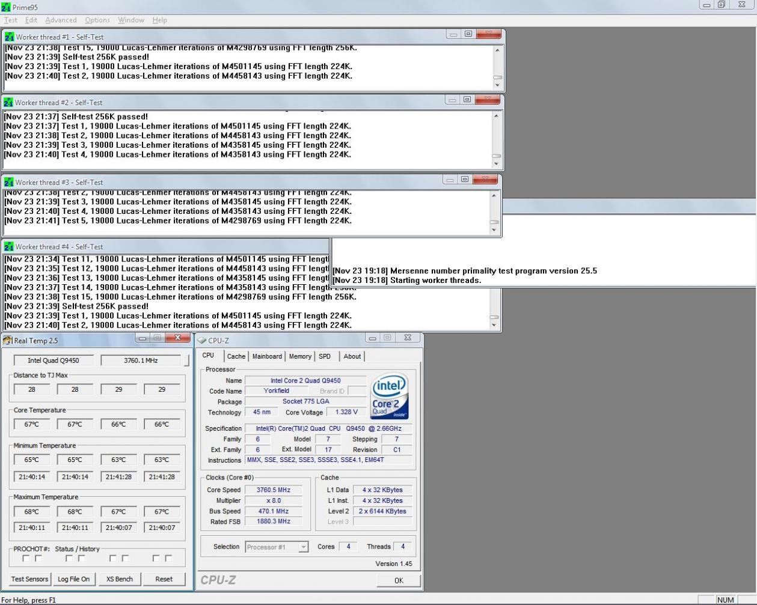The width and height of the screenshot is (757, 605).
Task: Open the Test menu in Prime95
Action: (11, 20)
